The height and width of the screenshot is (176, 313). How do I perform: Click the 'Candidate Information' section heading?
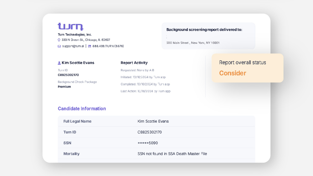pyautogui.click(x=82, y=108)
